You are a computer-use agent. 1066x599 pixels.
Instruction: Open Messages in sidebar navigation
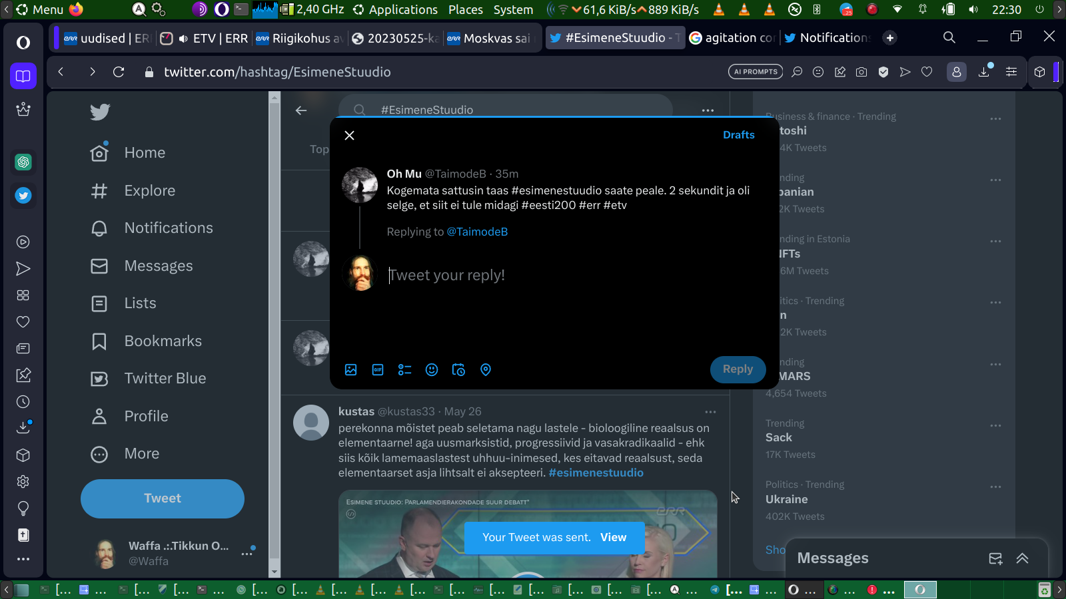click(x=142, y=266)
